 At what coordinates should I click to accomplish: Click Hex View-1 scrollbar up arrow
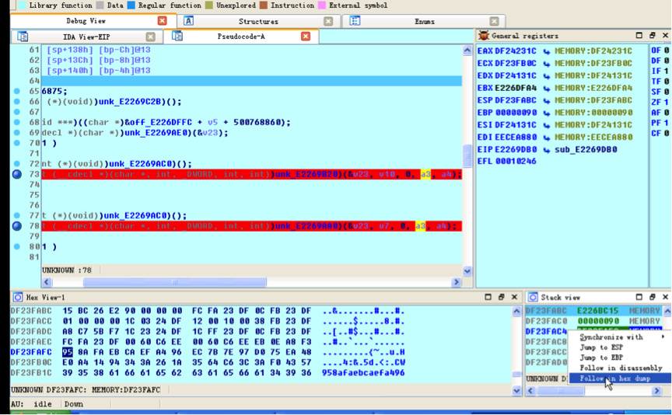516,312
